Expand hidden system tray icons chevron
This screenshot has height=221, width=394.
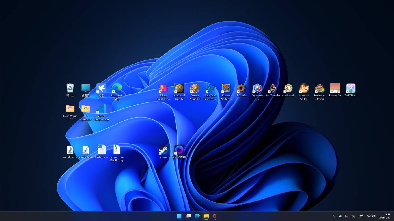tap(334, 216)
